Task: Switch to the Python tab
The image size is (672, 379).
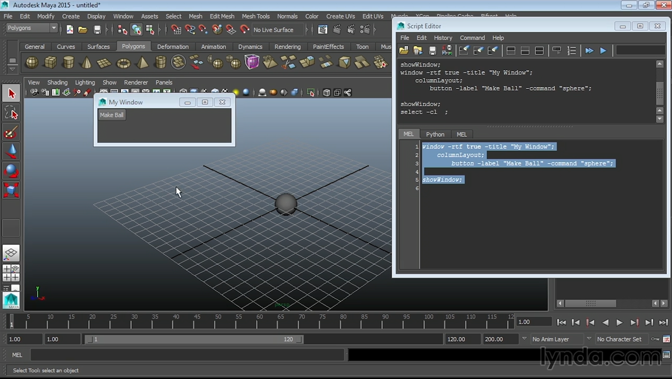Action: (435, 134)
